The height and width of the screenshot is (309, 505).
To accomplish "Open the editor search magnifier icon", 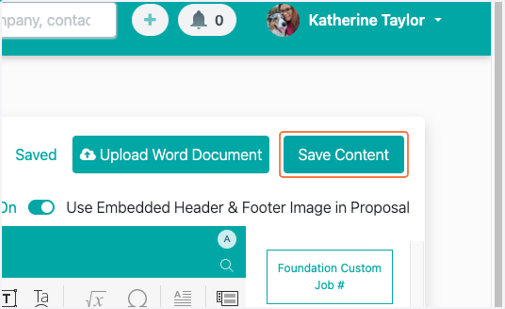I will point(227,265).
